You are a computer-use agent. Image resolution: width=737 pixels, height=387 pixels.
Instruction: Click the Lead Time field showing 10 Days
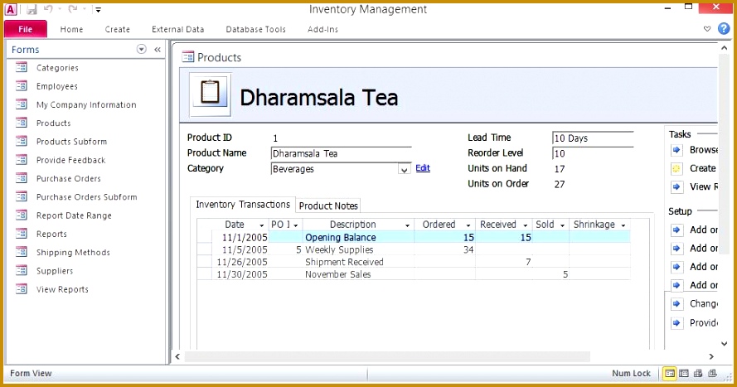pos(593,138)
